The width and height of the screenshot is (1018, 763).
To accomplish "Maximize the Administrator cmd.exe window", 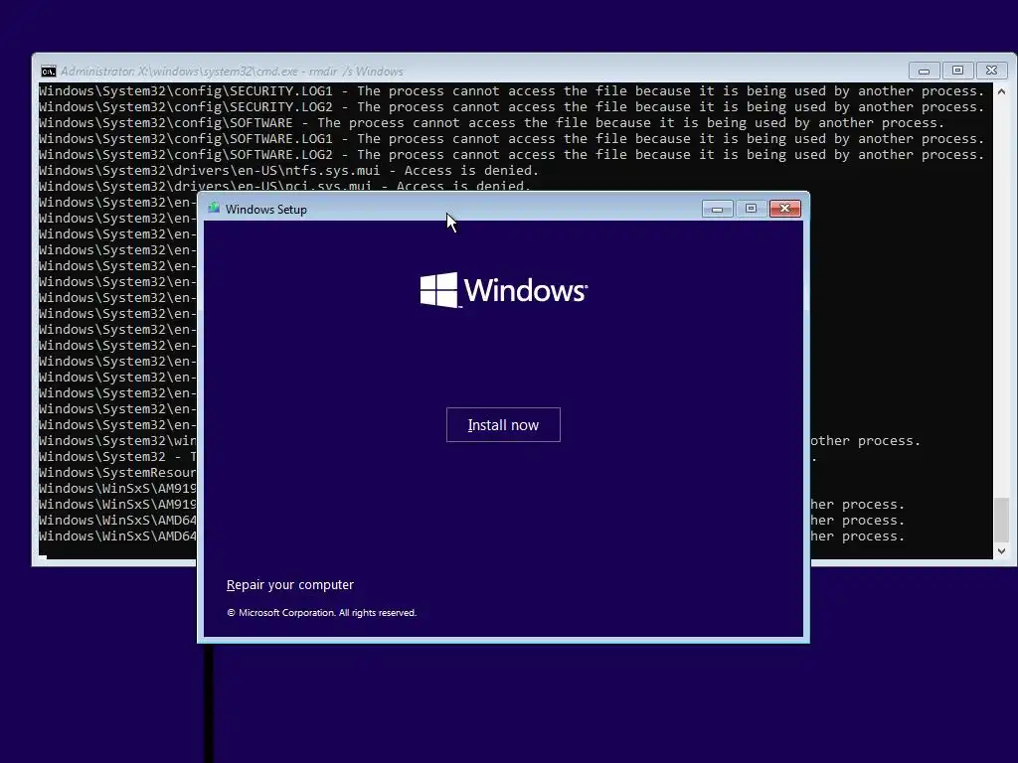I will point(957,71).
